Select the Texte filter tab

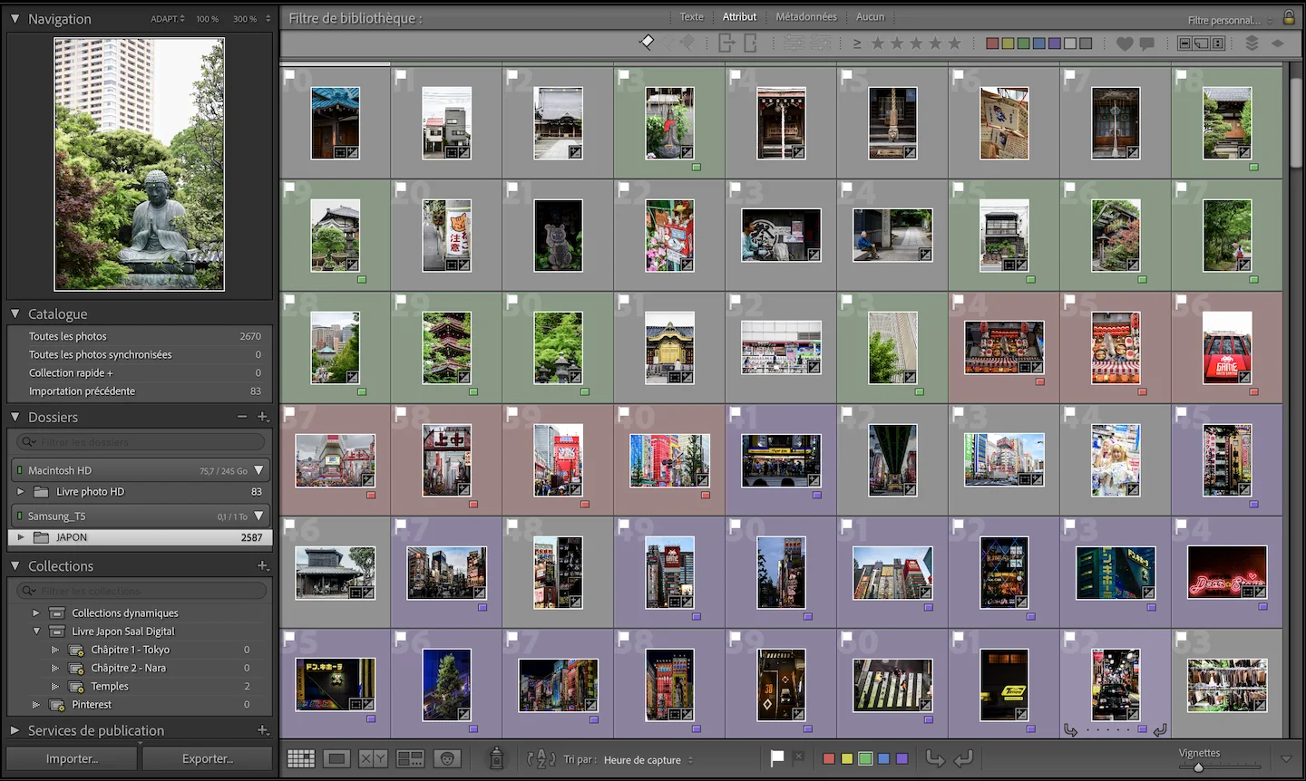pyautogui.click(x=691, y=17)
